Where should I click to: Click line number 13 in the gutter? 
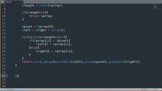(x=4, y=27)
